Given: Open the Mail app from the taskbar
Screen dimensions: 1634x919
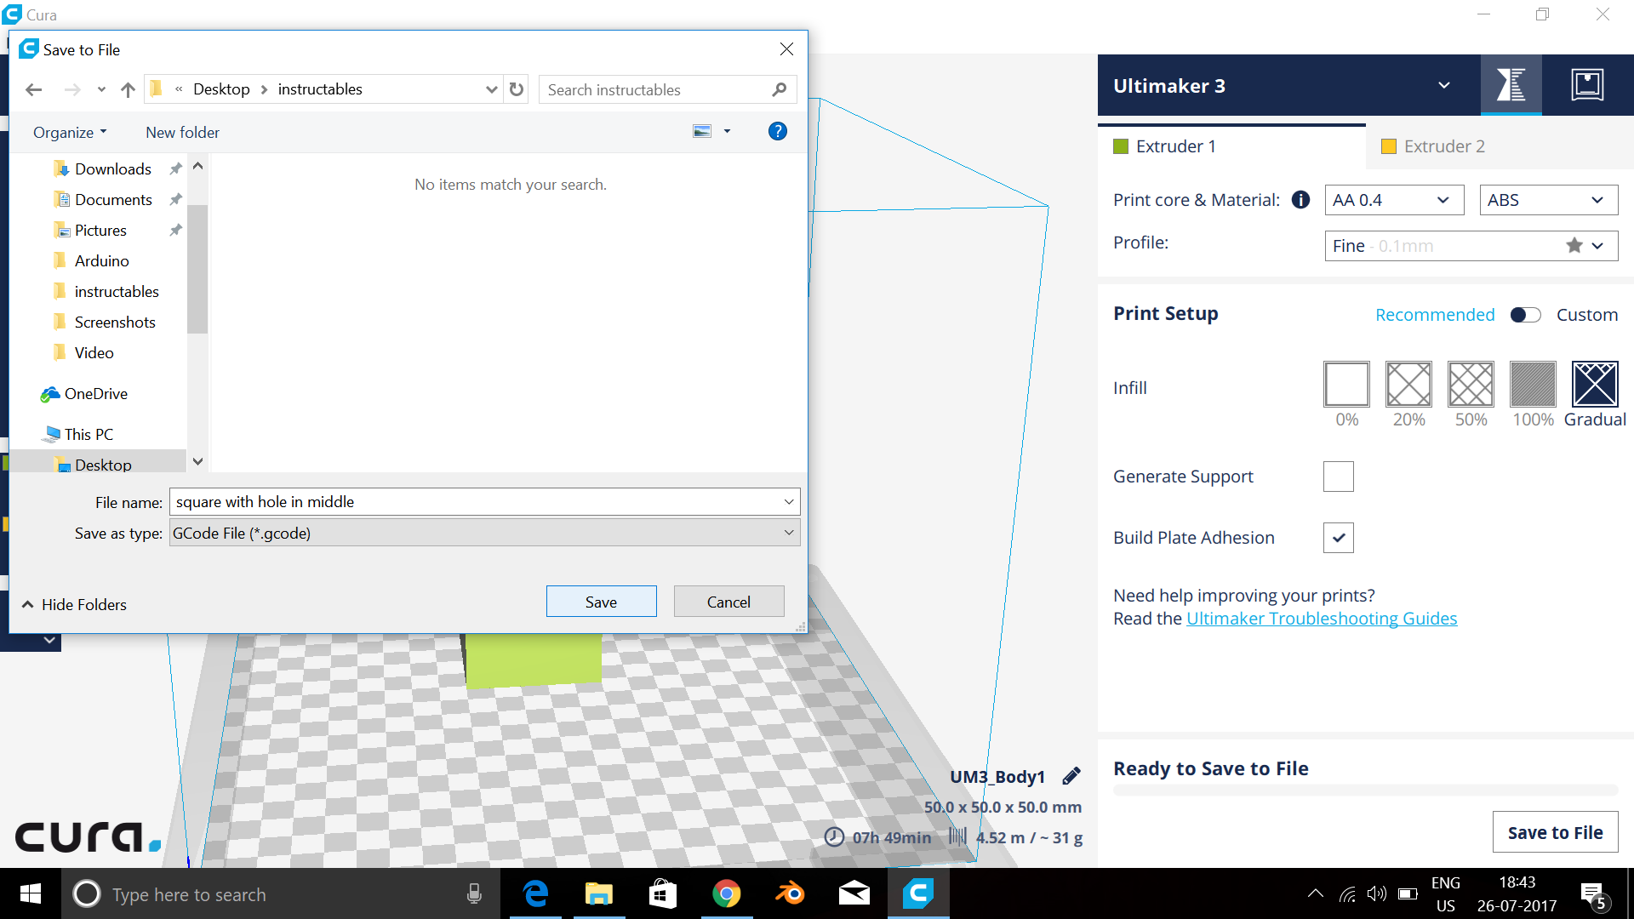Looking at the screenshot, I should (x=854, y=894).
